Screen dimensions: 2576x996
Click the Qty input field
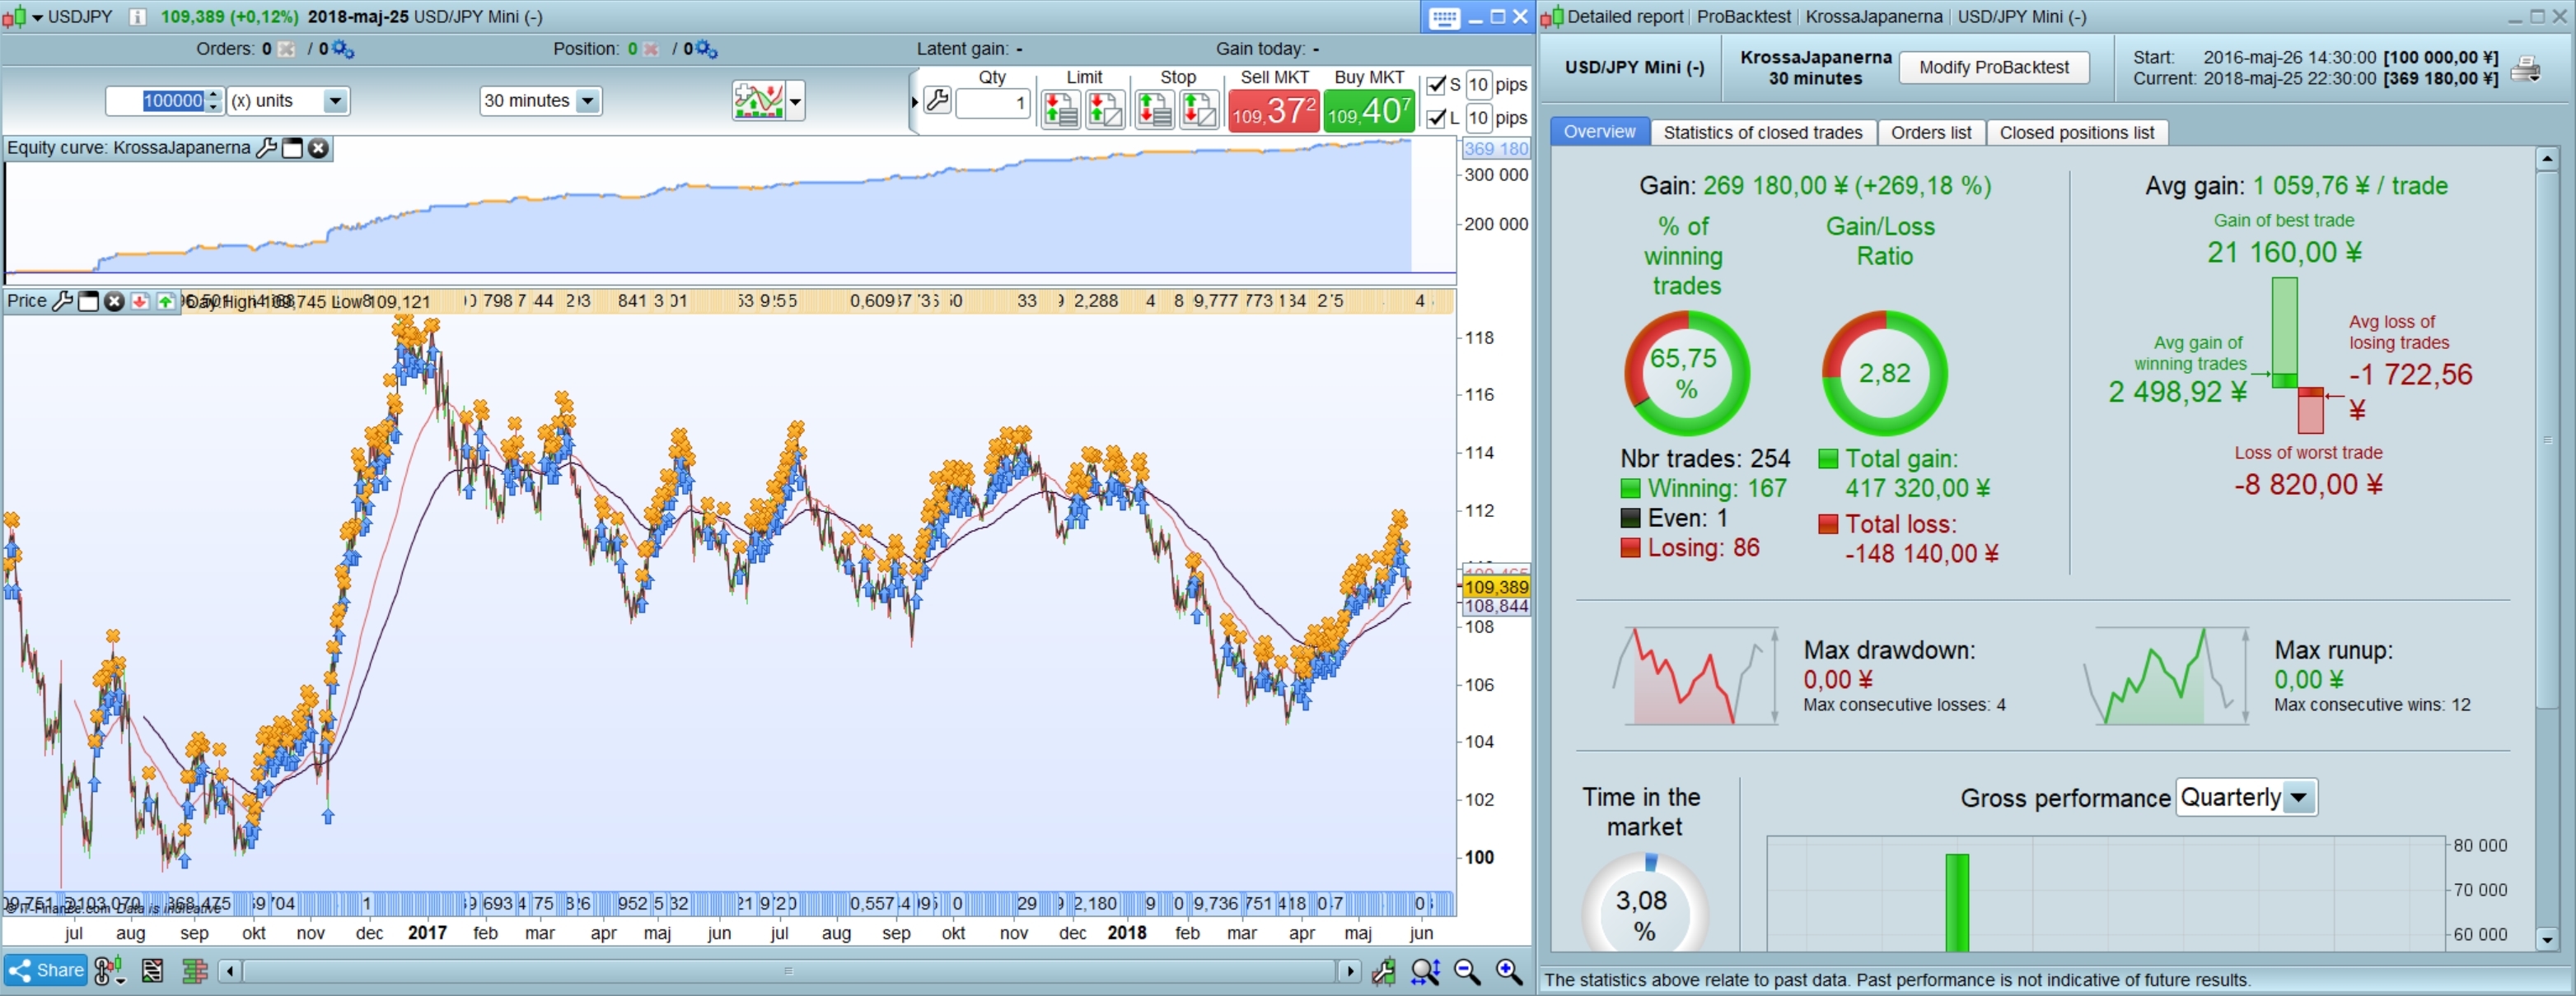coord(992,102)
